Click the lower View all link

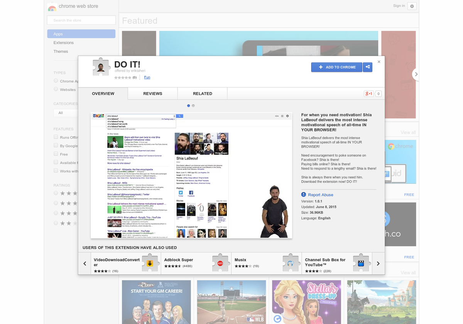[x=408, y=273]
